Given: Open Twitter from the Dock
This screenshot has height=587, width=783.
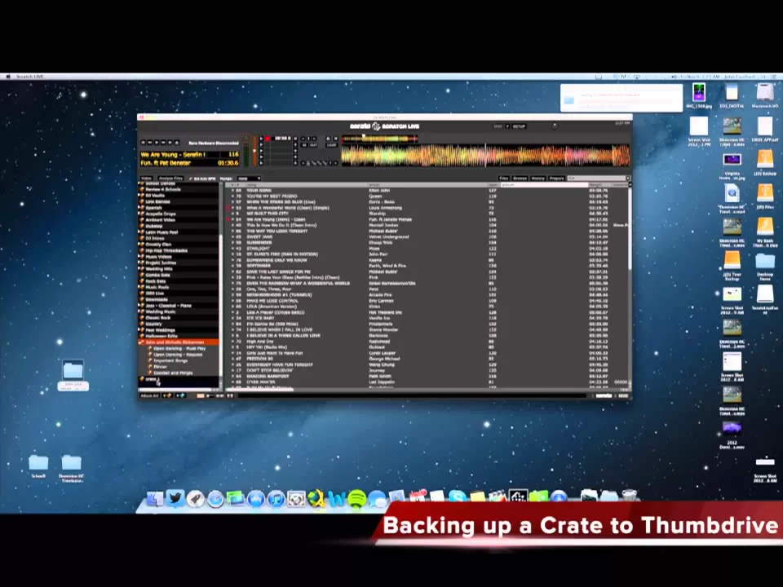Looking at the screenshot, I should (175, 498).
